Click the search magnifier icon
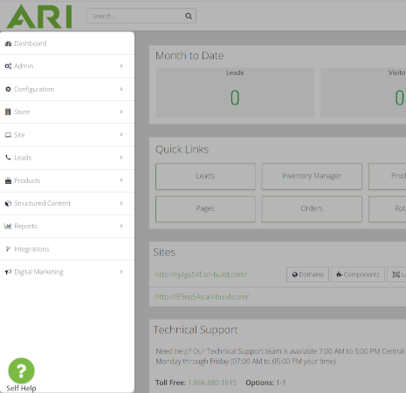The width and height of the screenshot is (406, 393). coord(189,16)
